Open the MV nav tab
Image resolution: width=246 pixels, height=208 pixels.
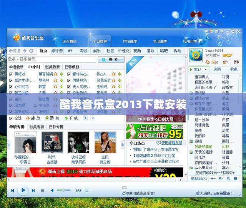pos(70,51)
